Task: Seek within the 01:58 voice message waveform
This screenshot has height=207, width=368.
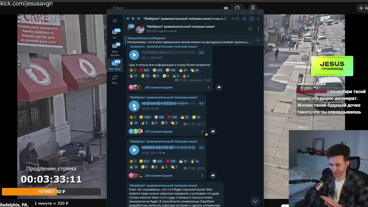Action: click(168, 147)
